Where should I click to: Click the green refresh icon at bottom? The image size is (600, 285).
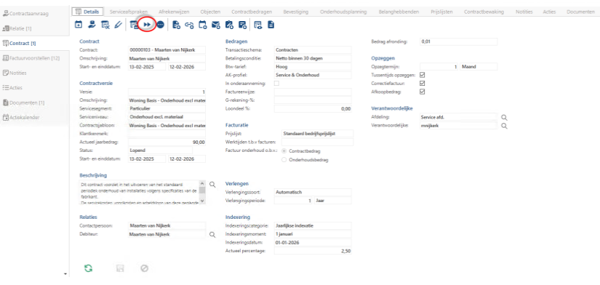coord(89,268)
